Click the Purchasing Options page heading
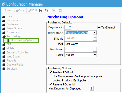Viewport: 122px width, 93px height. [65, 17]
